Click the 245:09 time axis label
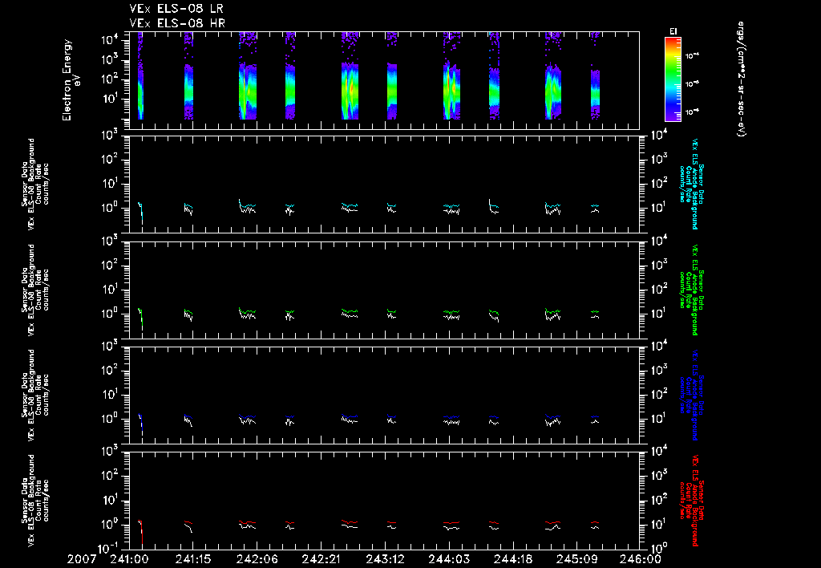This screenshot has width=821, height=568. point(576,559)
